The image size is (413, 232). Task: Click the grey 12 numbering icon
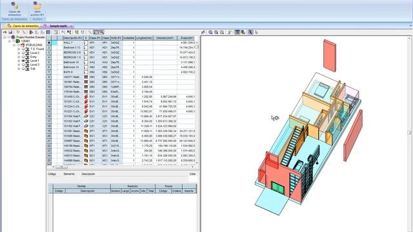[x=82, y=32]
